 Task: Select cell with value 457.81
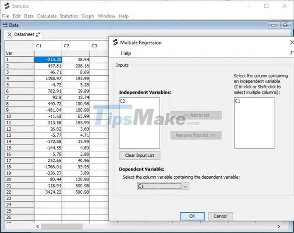48,66
